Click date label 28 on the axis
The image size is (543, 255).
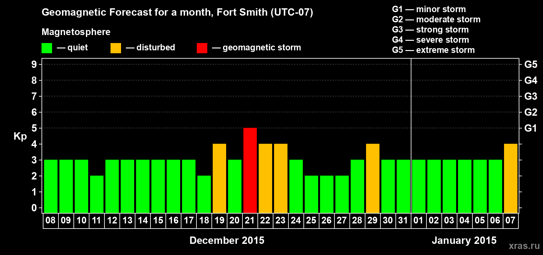pos(357,220)
